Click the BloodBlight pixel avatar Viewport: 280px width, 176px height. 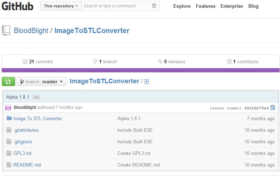(8, 107)
